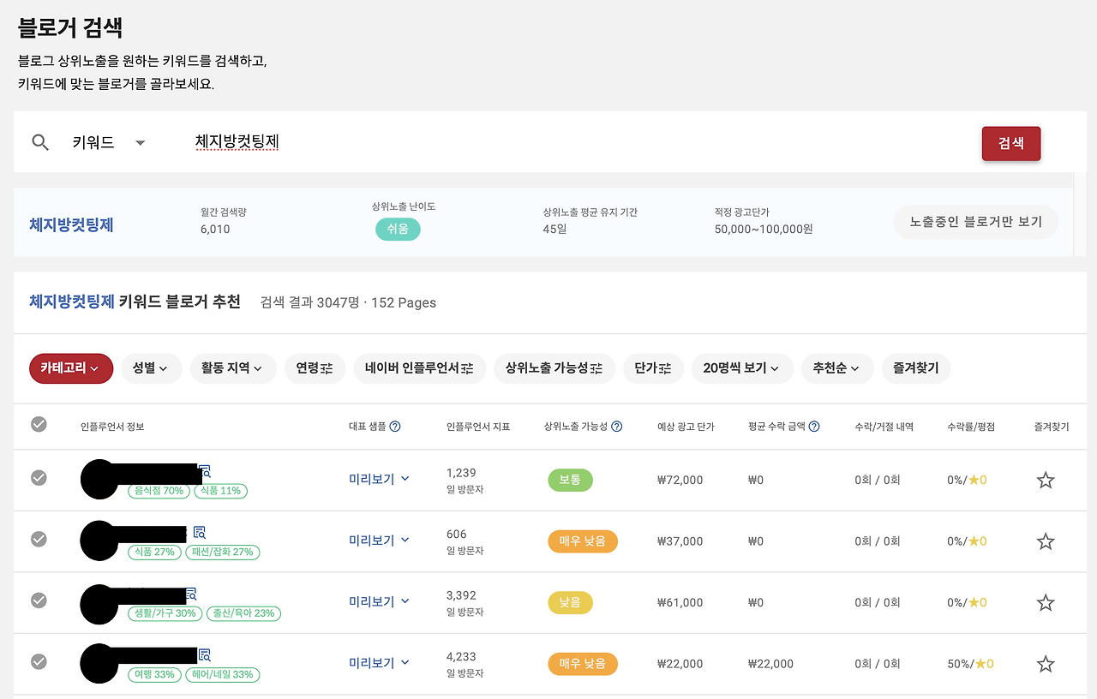Expand 미리보기 for the 1,239-visitor blogger
The height and width of the screenshot is (699, 1097).
(x=380, y=480)
